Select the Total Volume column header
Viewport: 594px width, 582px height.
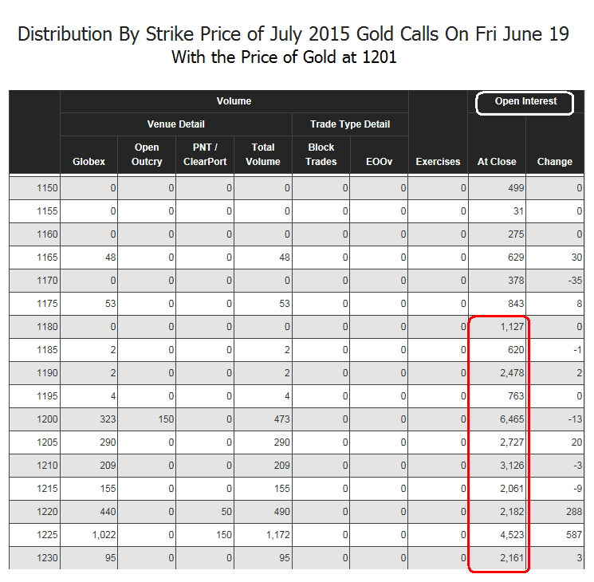pyautogui.click(x=263, y=154)
